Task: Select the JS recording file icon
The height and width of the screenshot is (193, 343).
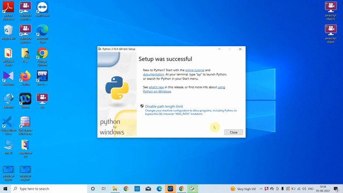Action: pos(42,101)
